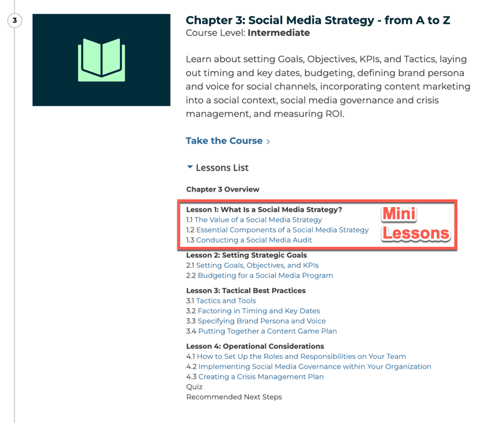Click the chapter 3 step number circle

[x=14, y=21]
